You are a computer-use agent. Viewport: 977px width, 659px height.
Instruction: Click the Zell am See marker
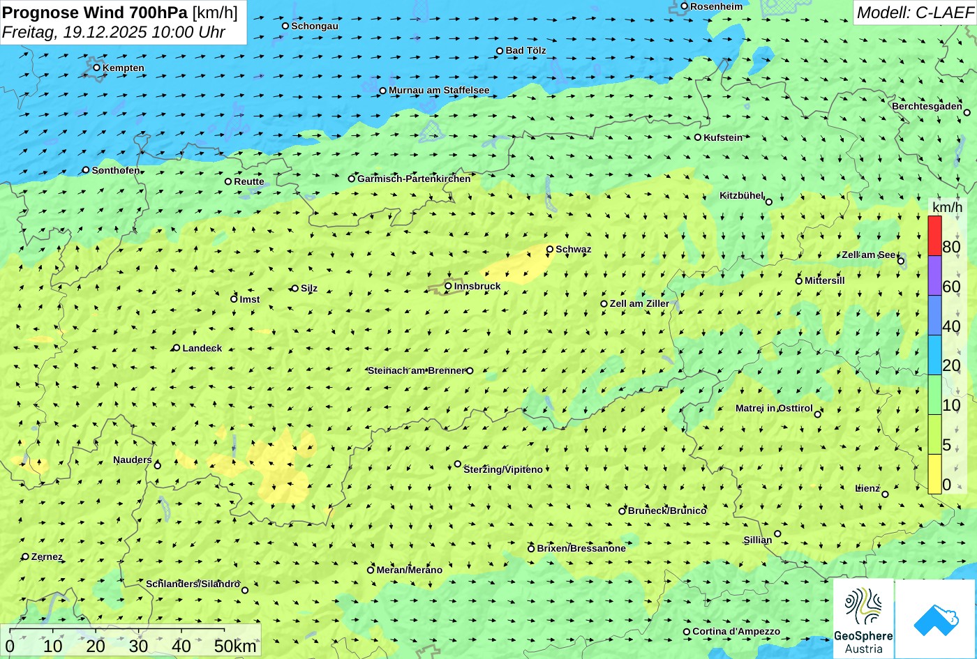(x=901, y=261)
